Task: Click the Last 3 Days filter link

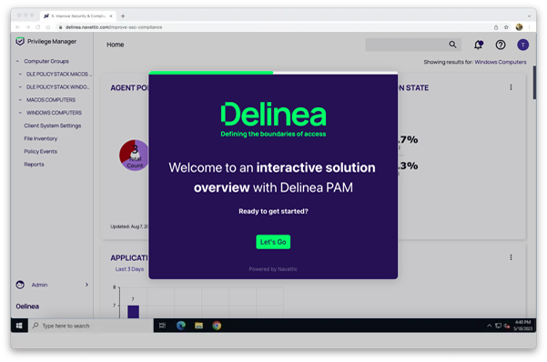Action: [x=129, y=269]
